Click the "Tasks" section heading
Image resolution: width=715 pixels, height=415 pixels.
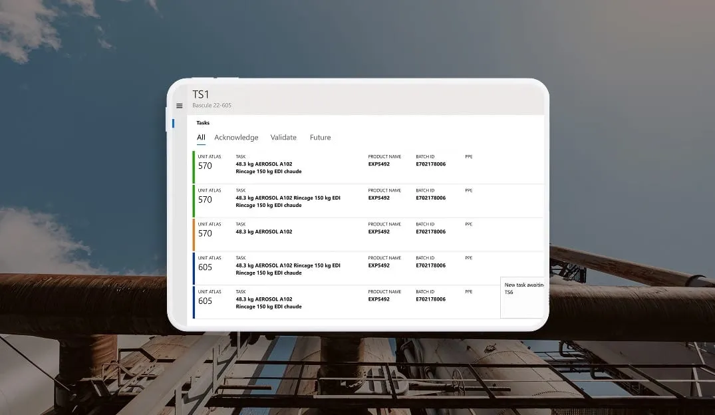[203, 122]
